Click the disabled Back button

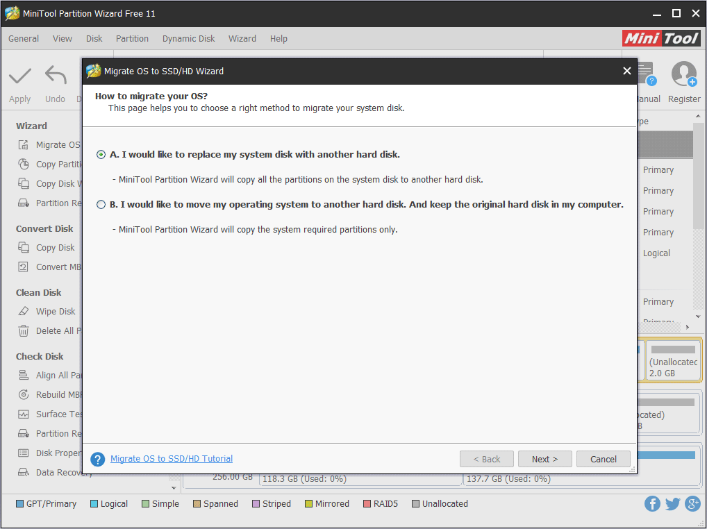487,459
